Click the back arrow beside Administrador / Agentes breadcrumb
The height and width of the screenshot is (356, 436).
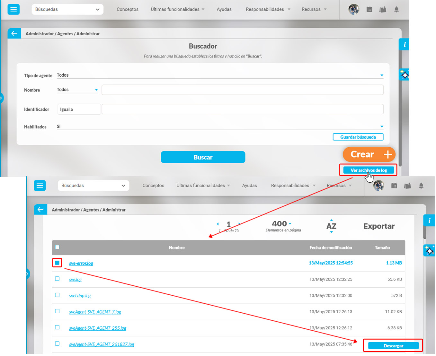click(14, 33)
